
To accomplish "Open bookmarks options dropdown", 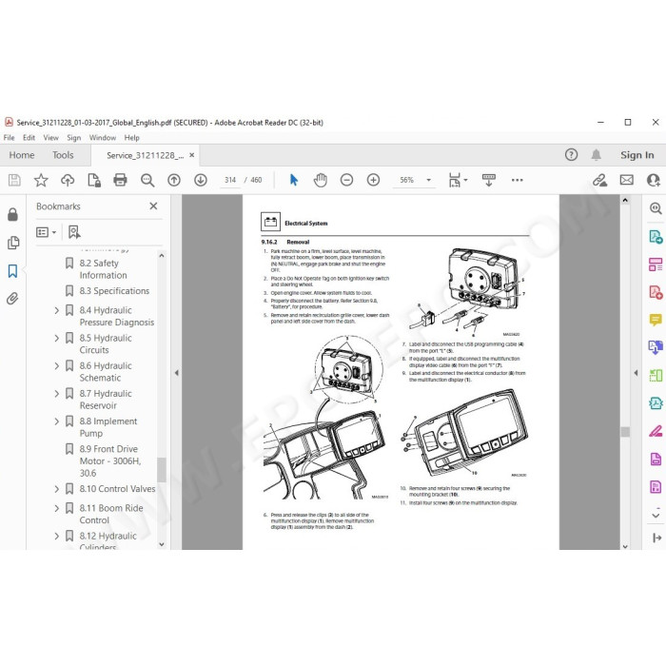I will pos(46,232).
